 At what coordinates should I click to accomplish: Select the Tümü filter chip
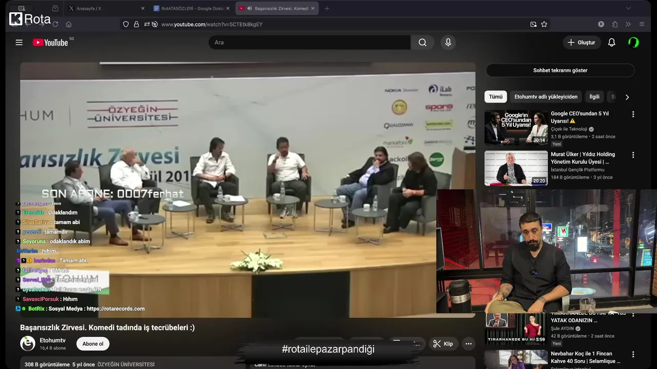(496, 96)
